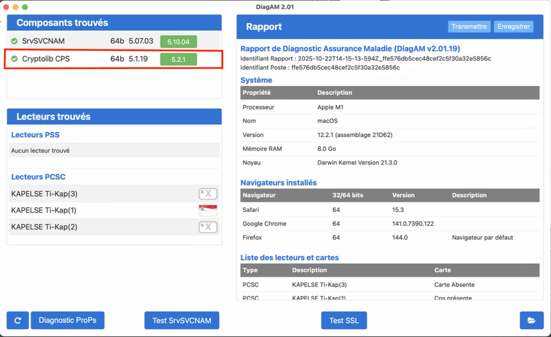
Task: Click the CPS card icon on KAPELSE Ti-Kap(1)
Action: coord(208,210)
